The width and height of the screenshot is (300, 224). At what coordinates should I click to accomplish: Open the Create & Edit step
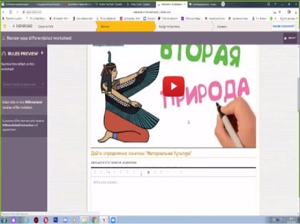coord(45,27)
